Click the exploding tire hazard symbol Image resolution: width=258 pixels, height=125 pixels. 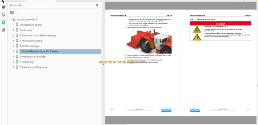[x=197, y=29]
